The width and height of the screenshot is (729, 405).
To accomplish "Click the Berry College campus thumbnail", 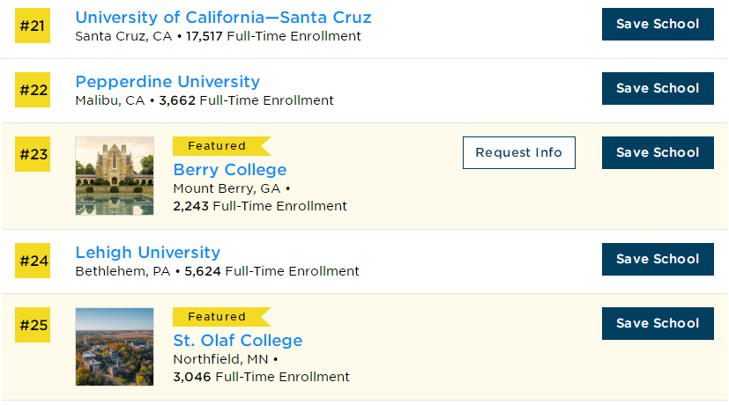I will [x=115, y=176].
